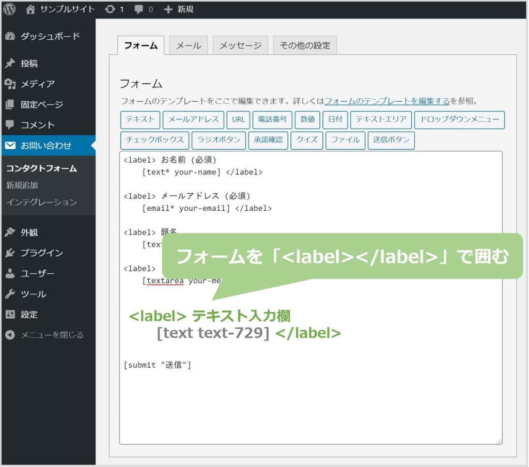Insert クイズ form tag

pyautogui.click(x=307, y=140)
